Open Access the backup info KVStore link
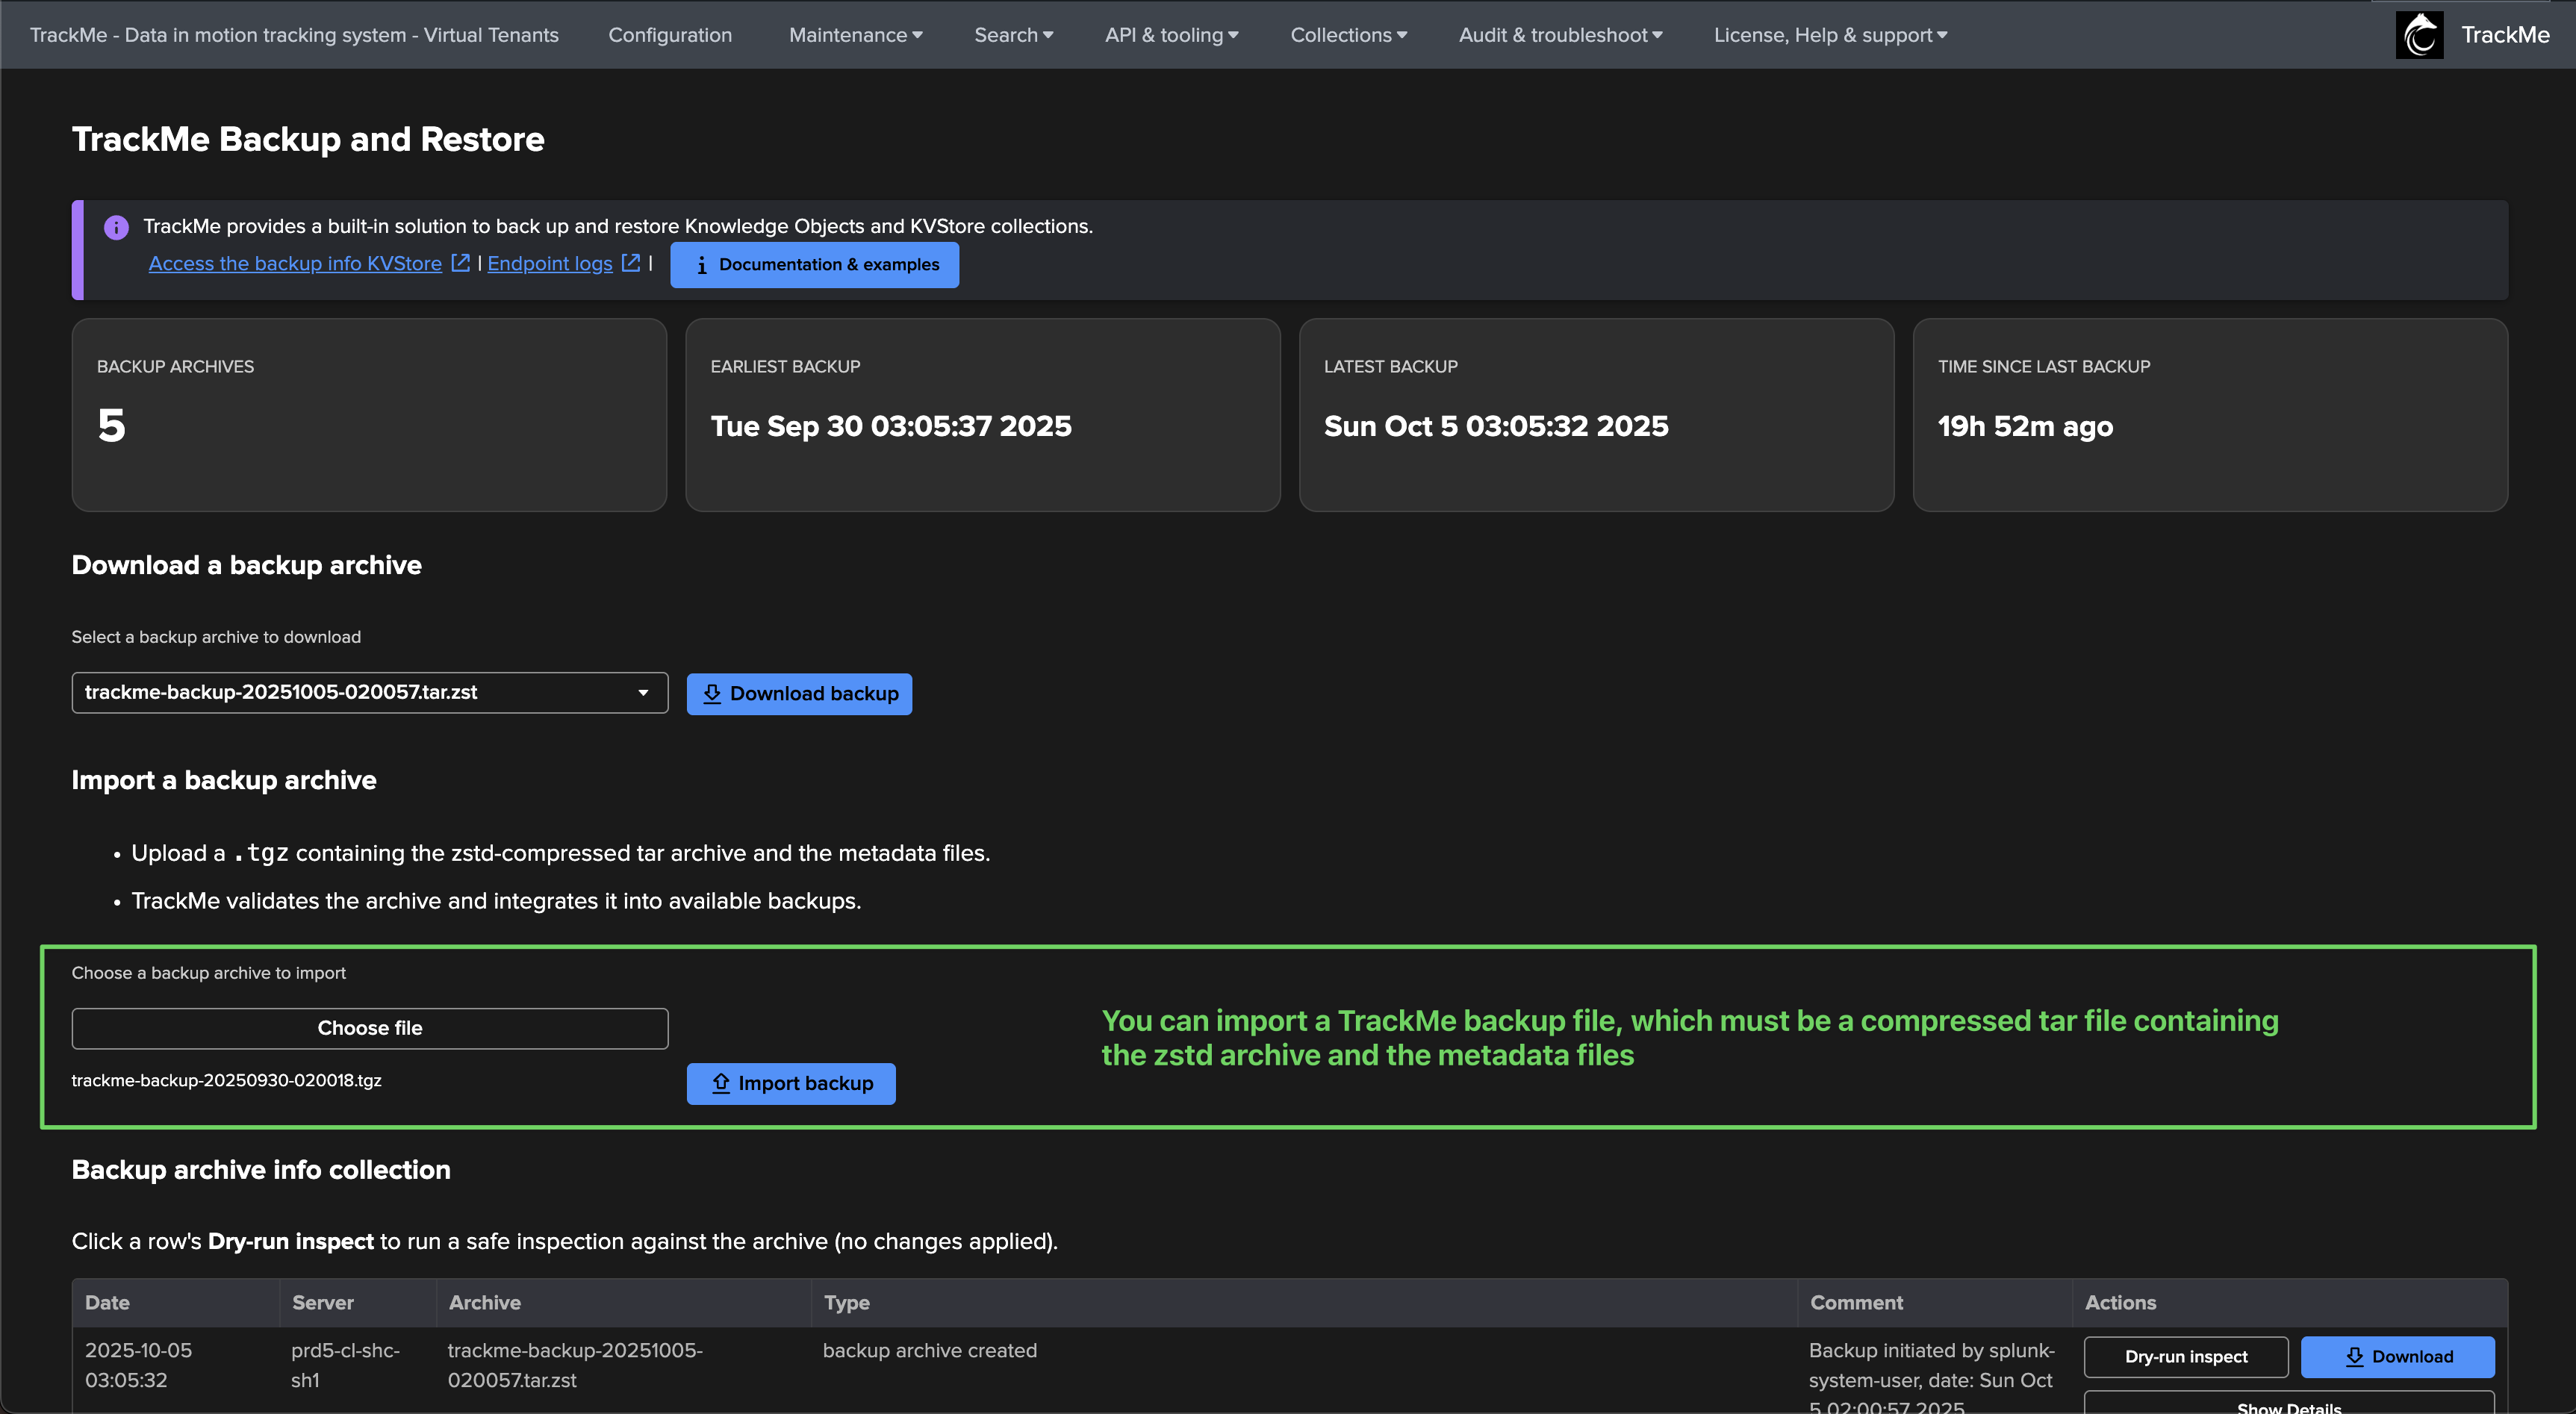The width and height of the screenshot is (2576, 1414). pos(295,263)
